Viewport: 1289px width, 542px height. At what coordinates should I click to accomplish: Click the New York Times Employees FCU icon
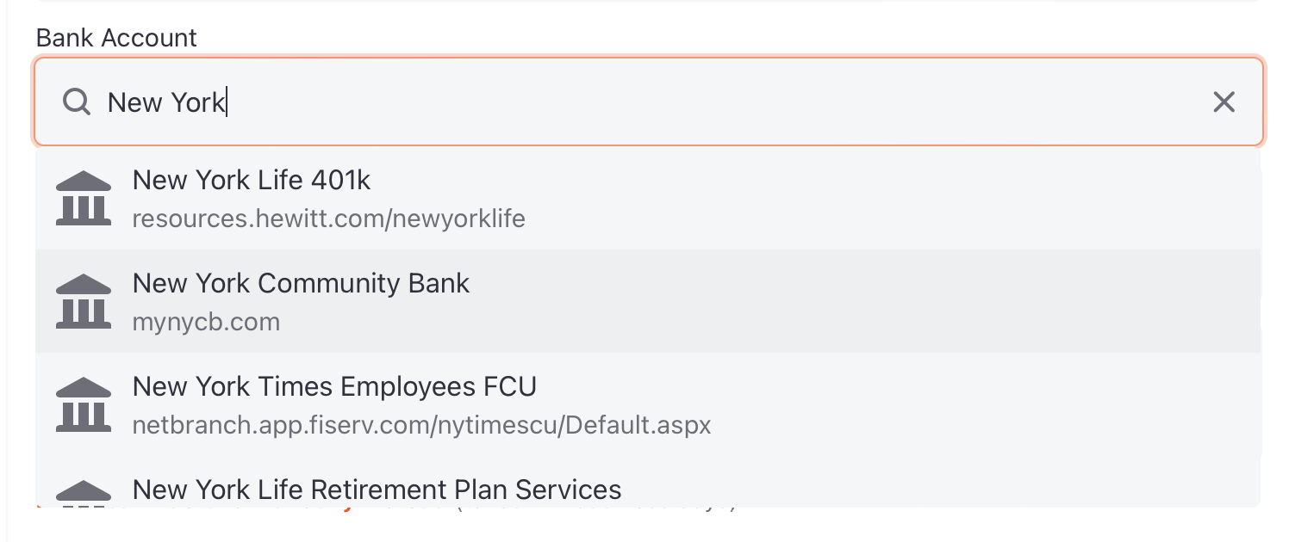[84, 404]
